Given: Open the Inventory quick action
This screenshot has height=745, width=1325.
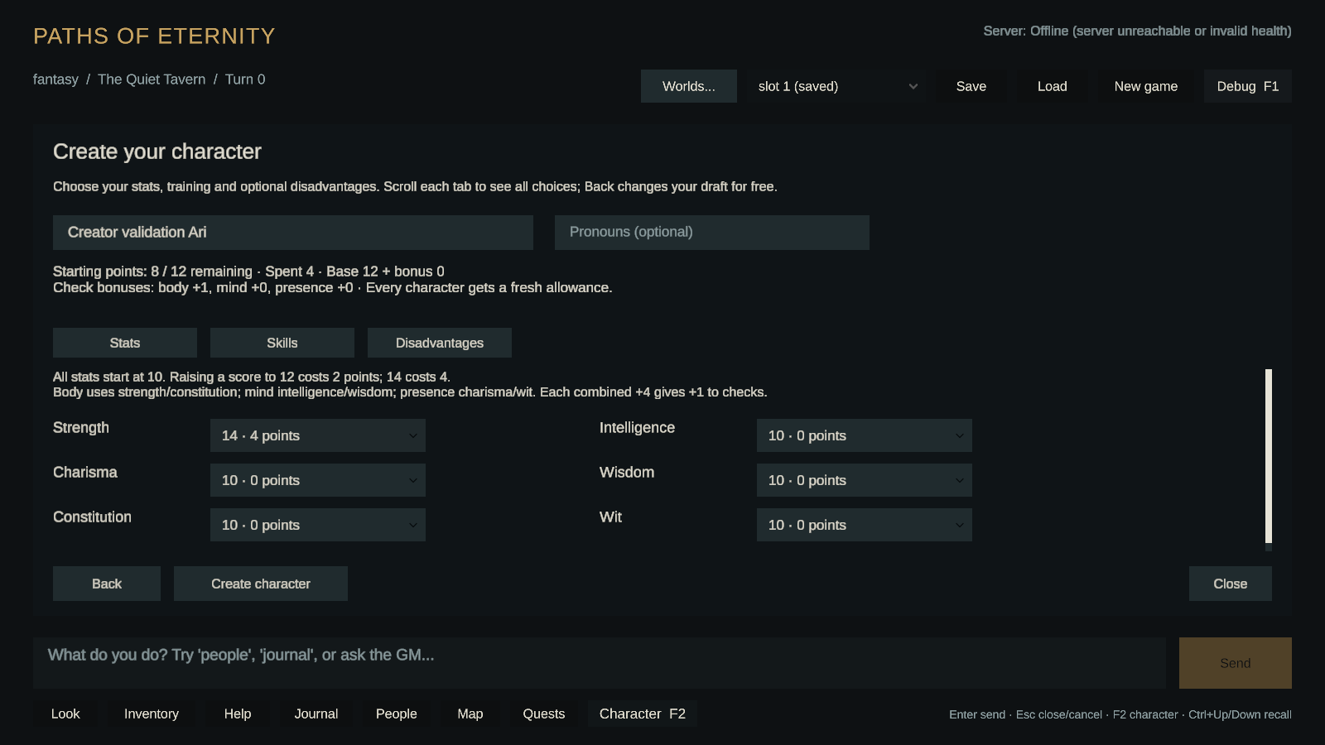Looking at the screenshot, I should coord(152,714).
